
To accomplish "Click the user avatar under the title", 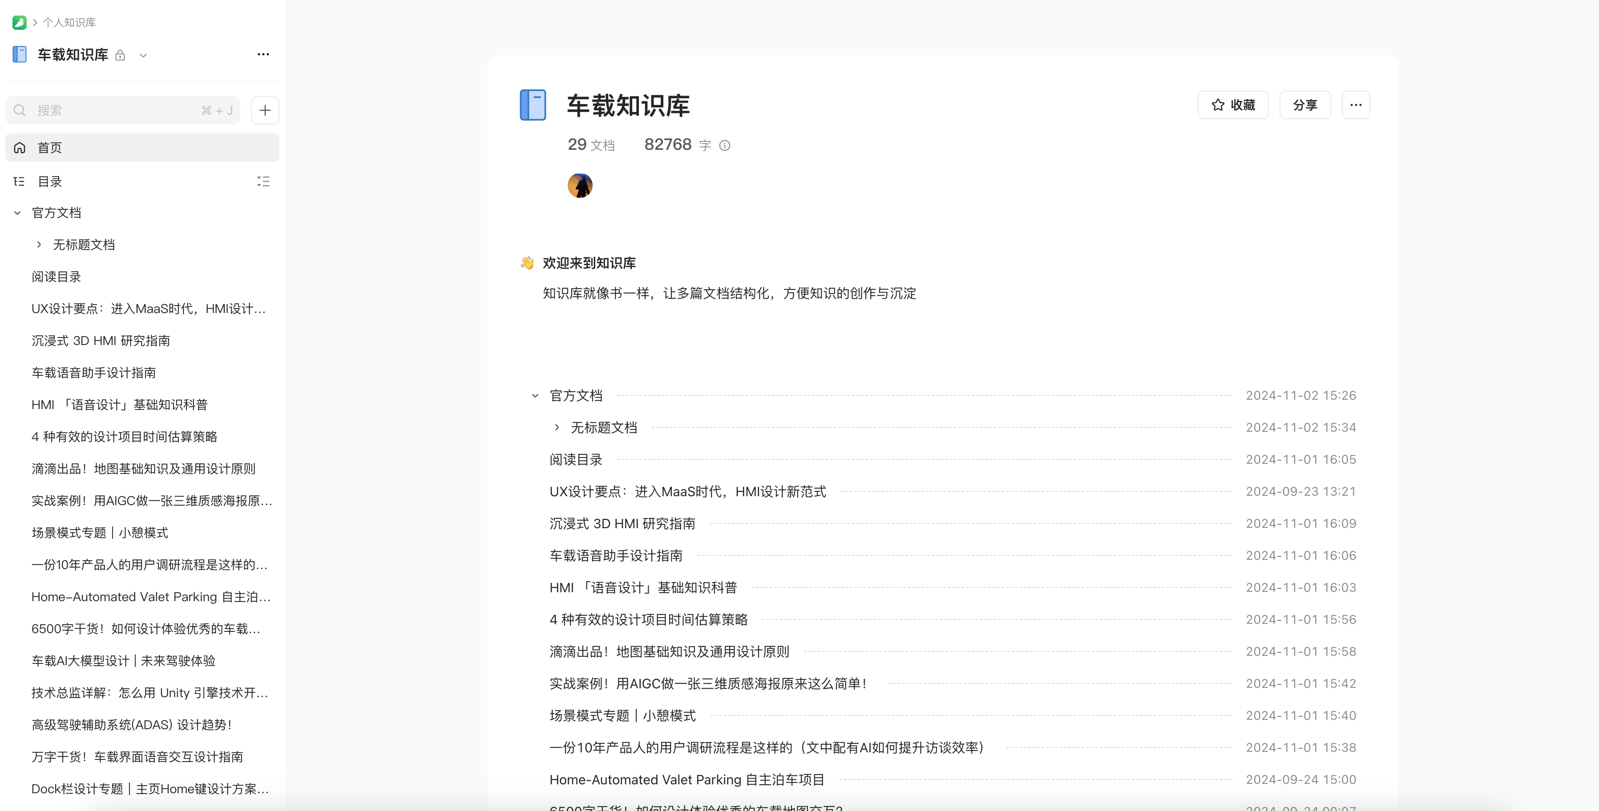I will click(x=580, y=185).
